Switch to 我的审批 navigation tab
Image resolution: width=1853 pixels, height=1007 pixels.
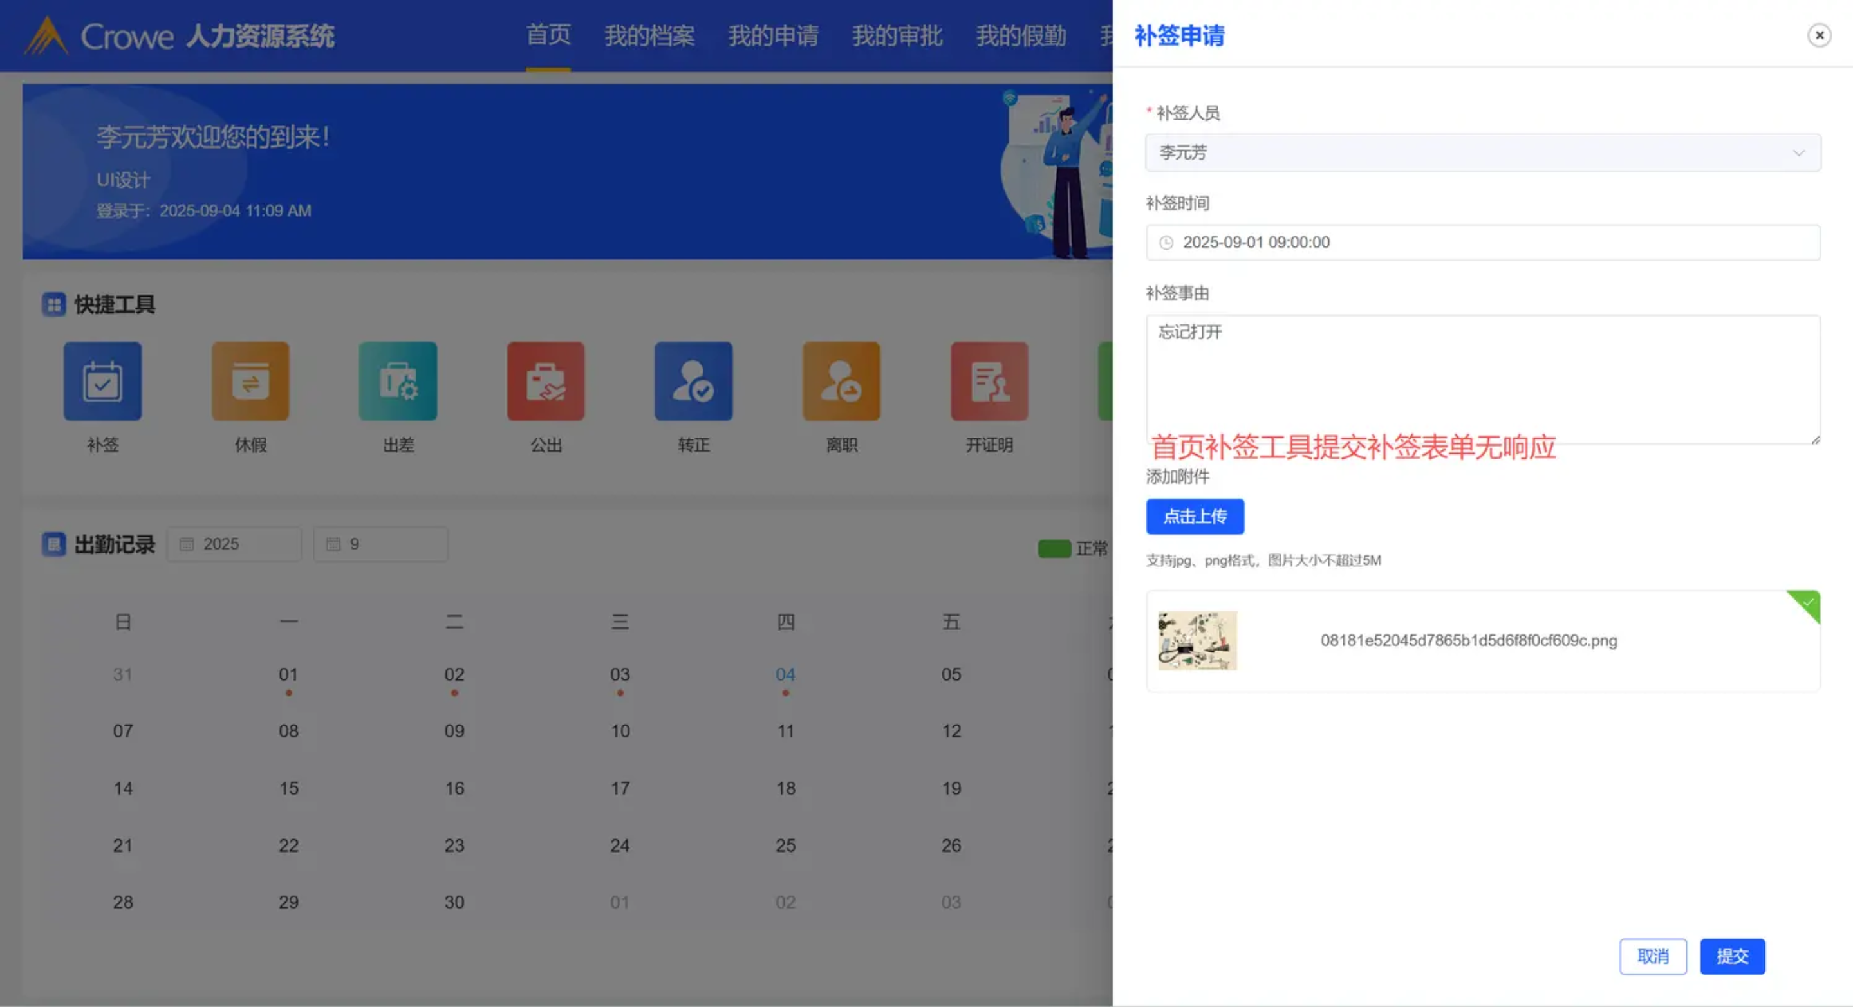(897, 36)
